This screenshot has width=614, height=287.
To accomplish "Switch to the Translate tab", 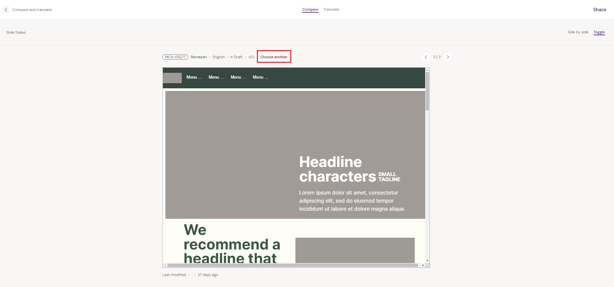I will coord(331,9).
